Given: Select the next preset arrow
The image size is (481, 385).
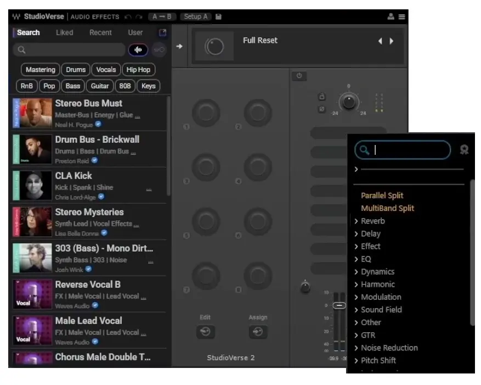Looking at the screenshot, I should (392, 41).
